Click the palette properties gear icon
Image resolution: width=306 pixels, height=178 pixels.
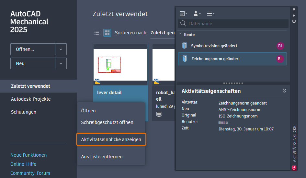[294, 22]
